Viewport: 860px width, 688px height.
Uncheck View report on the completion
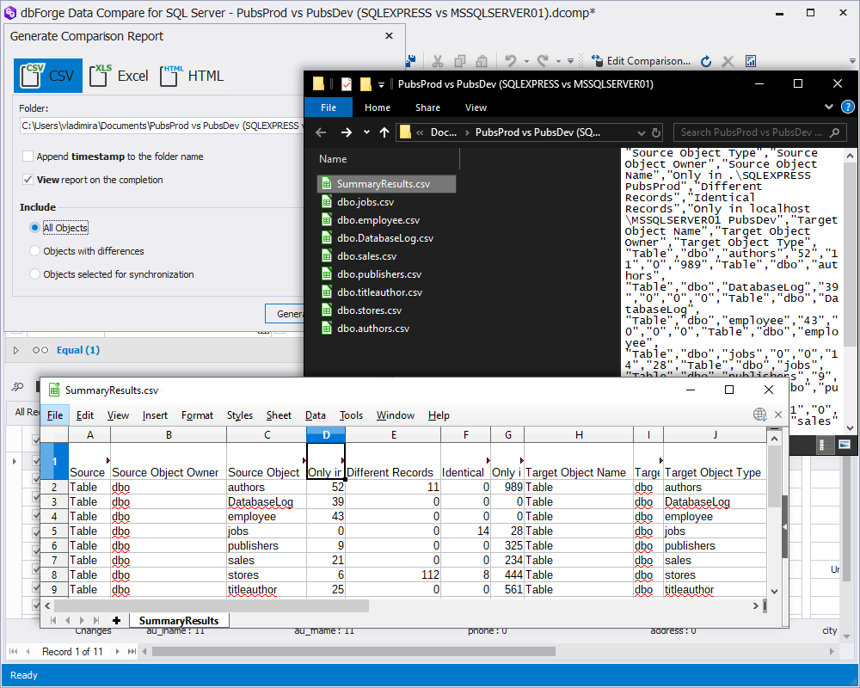28,180
